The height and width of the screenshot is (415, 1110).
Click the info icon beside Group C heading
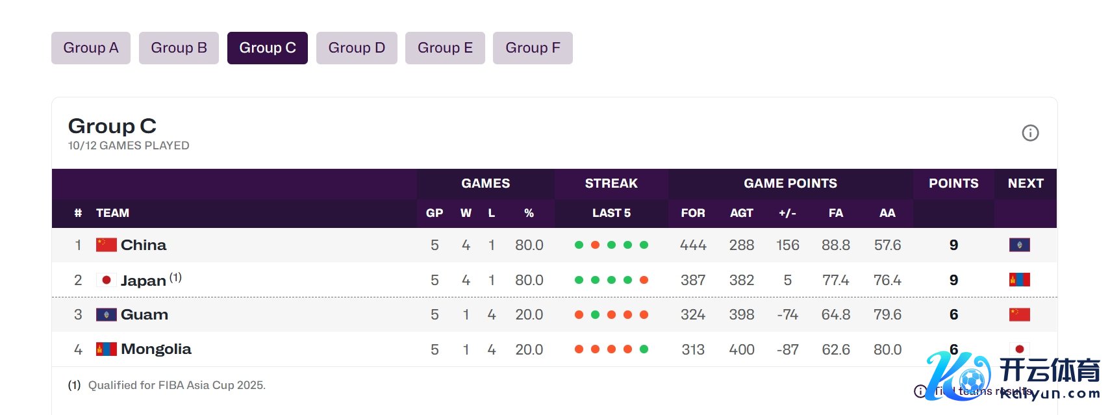[x=1030, y=133]
